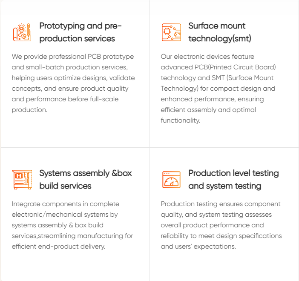Image resolution: width=299 pixels, height=281 pixels.
Task: Click the 'helping users optimize designs' line
Action: (73, 78)
